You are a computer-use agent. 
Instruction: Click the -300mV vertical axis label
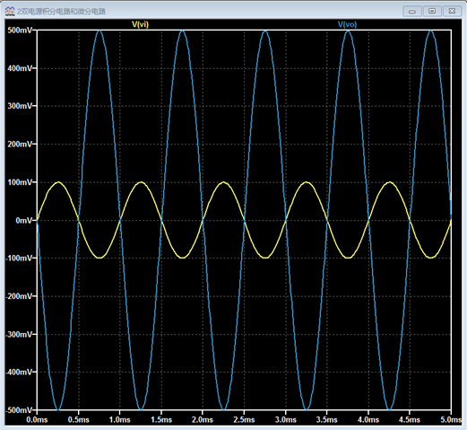click(19, 334)
